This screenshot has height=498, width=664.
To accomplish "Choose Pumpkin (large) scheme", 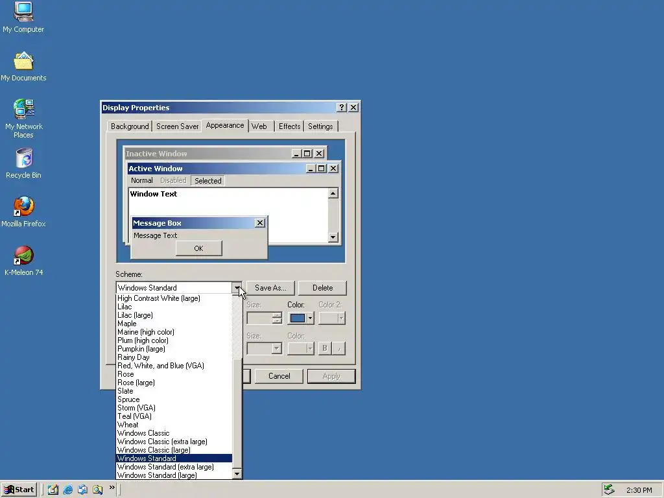I will coord(174,349).
